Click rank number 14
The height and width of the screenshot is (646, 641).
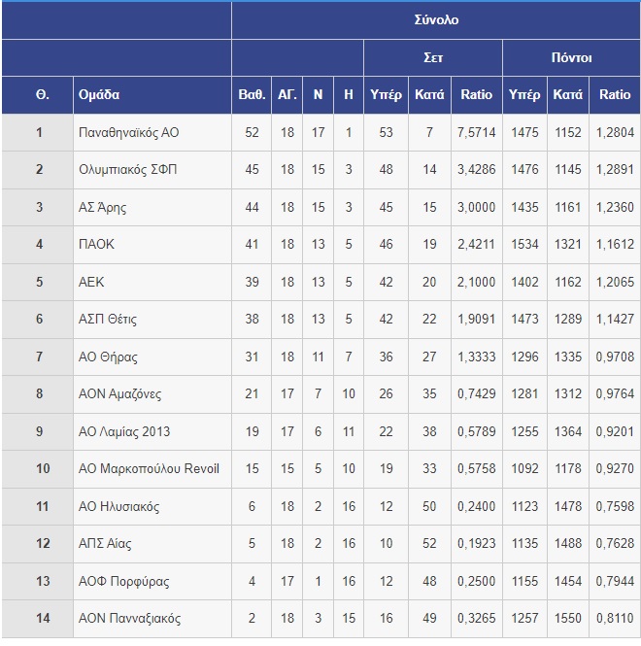[43, 618]
